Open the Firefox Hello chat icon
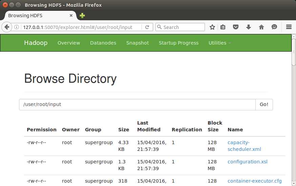This screenshot has height=186, width=296. [x=274, y=27]
